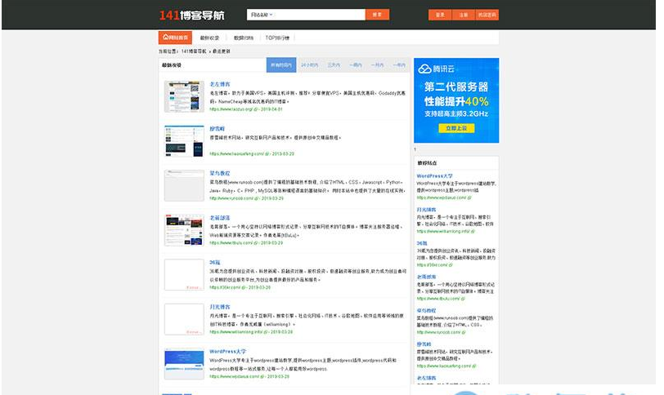Open the search type dropdown in search box

[263, 15]
